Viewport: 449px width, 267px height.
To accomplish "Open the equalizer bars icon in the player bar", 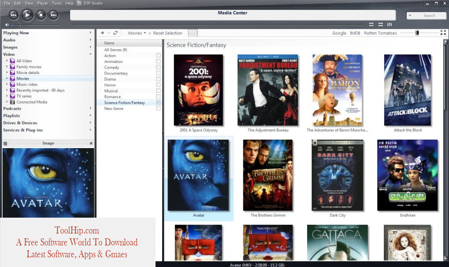I will click(x=390, y=24).
